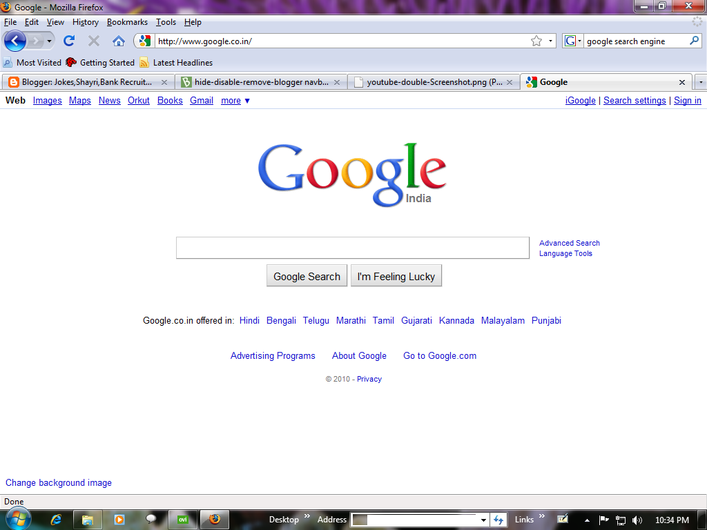Image resolution: width=707 pixels, height=530 pixels.
Task: Expand the more menu in Google navbar
Action: 235,101
